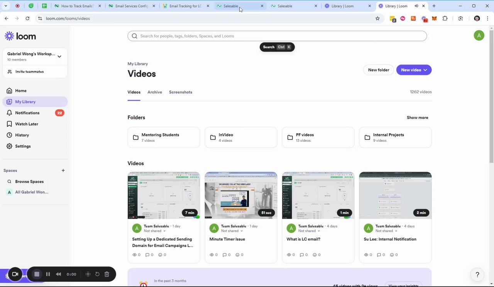
Task: Open the What is LC email thumbnail
Action: (318, 195)
